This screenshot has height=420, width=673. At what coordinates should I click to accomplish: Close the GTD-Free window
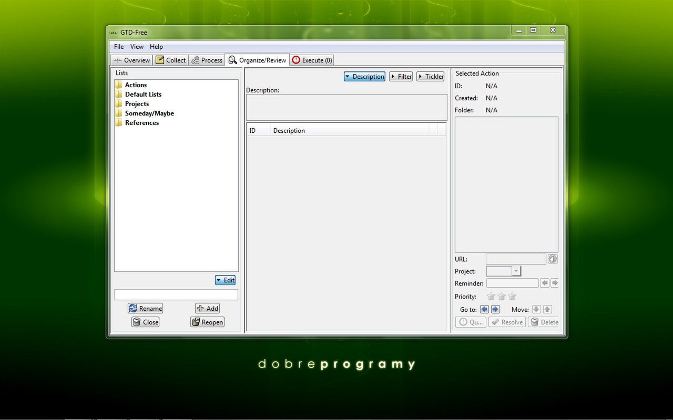[553, 30]
